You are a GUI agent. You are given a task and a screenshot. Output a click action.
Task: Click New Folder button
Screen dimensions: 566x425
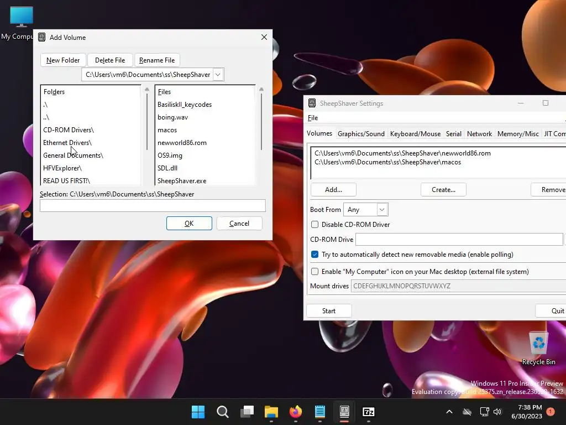click(63, 60)
